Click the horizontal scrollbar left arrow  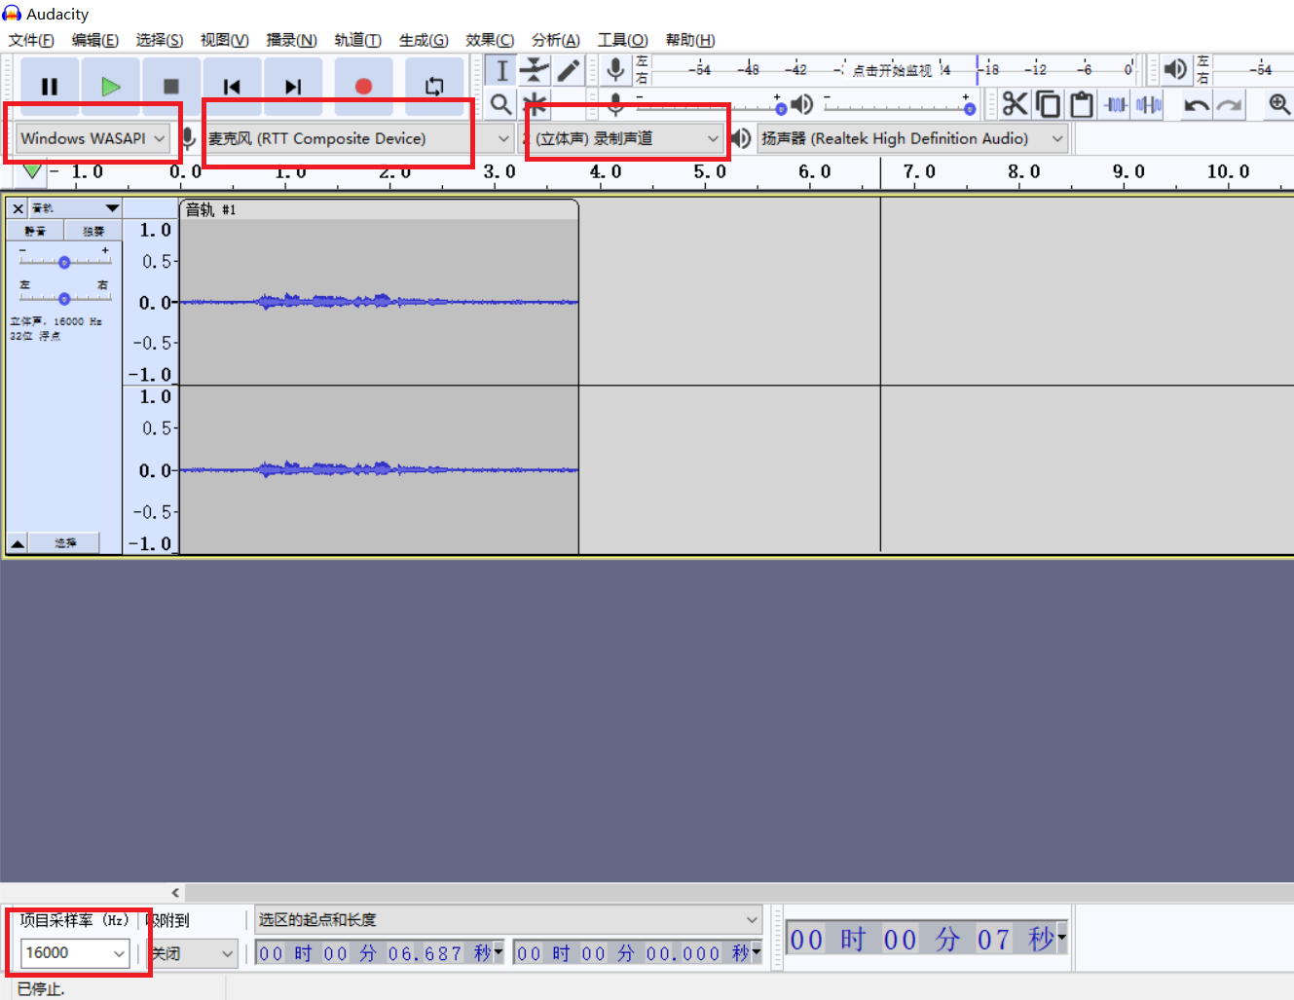point(175,892)
